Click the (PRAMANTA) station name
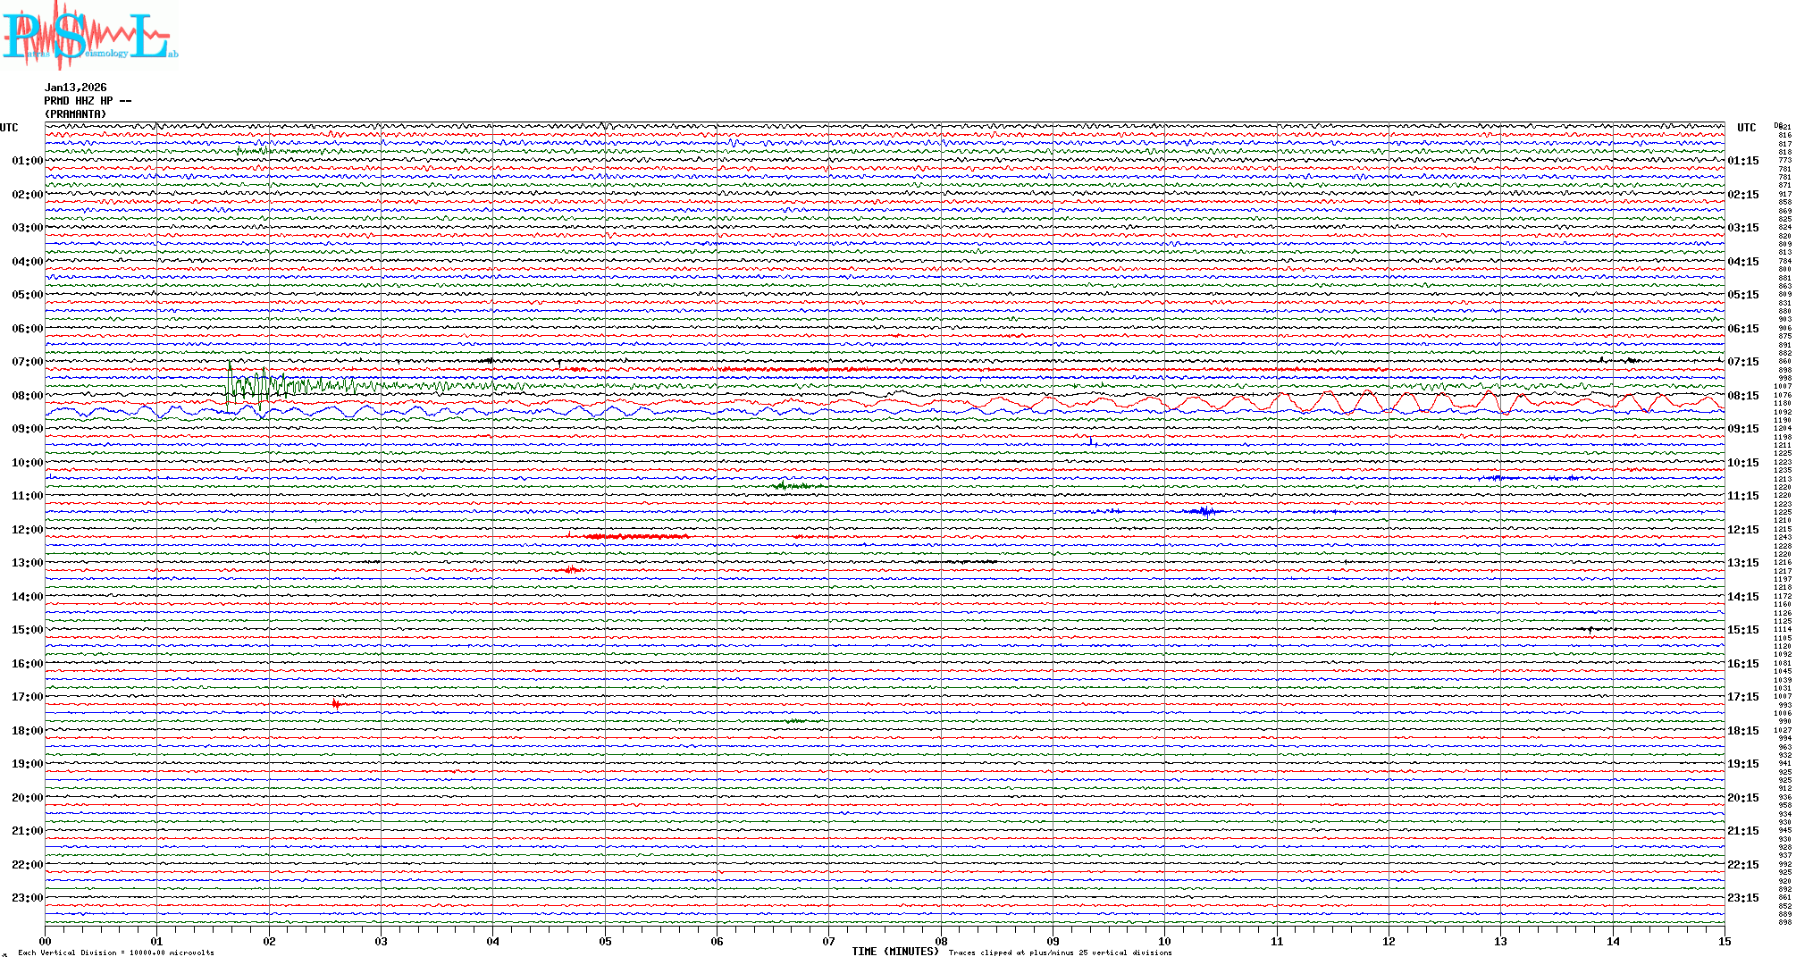Screen dimensions: 1796x965 point(75,114)
